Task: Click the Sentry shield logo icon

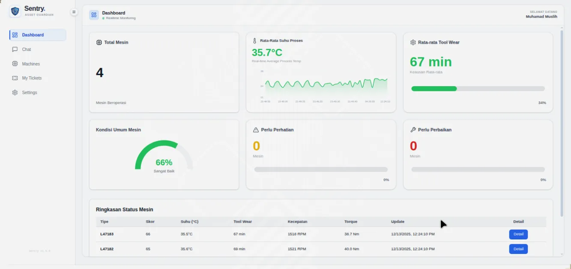Action: pyautogui.click(x=15, y=11)
